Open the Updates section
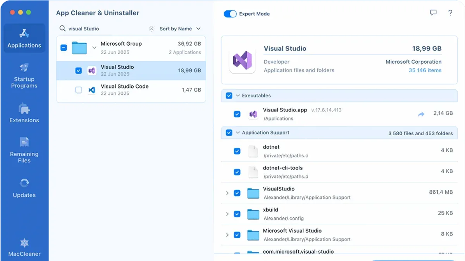 tap(24, 188)
